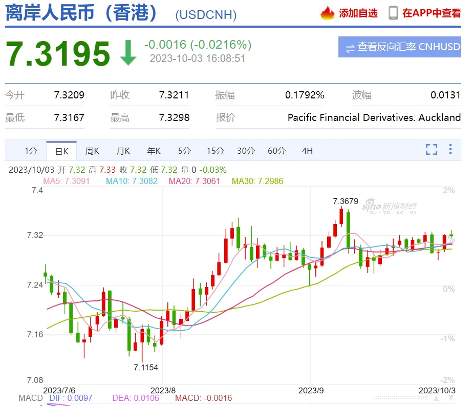Click the fire icon for 添加自选

(327, 13)
